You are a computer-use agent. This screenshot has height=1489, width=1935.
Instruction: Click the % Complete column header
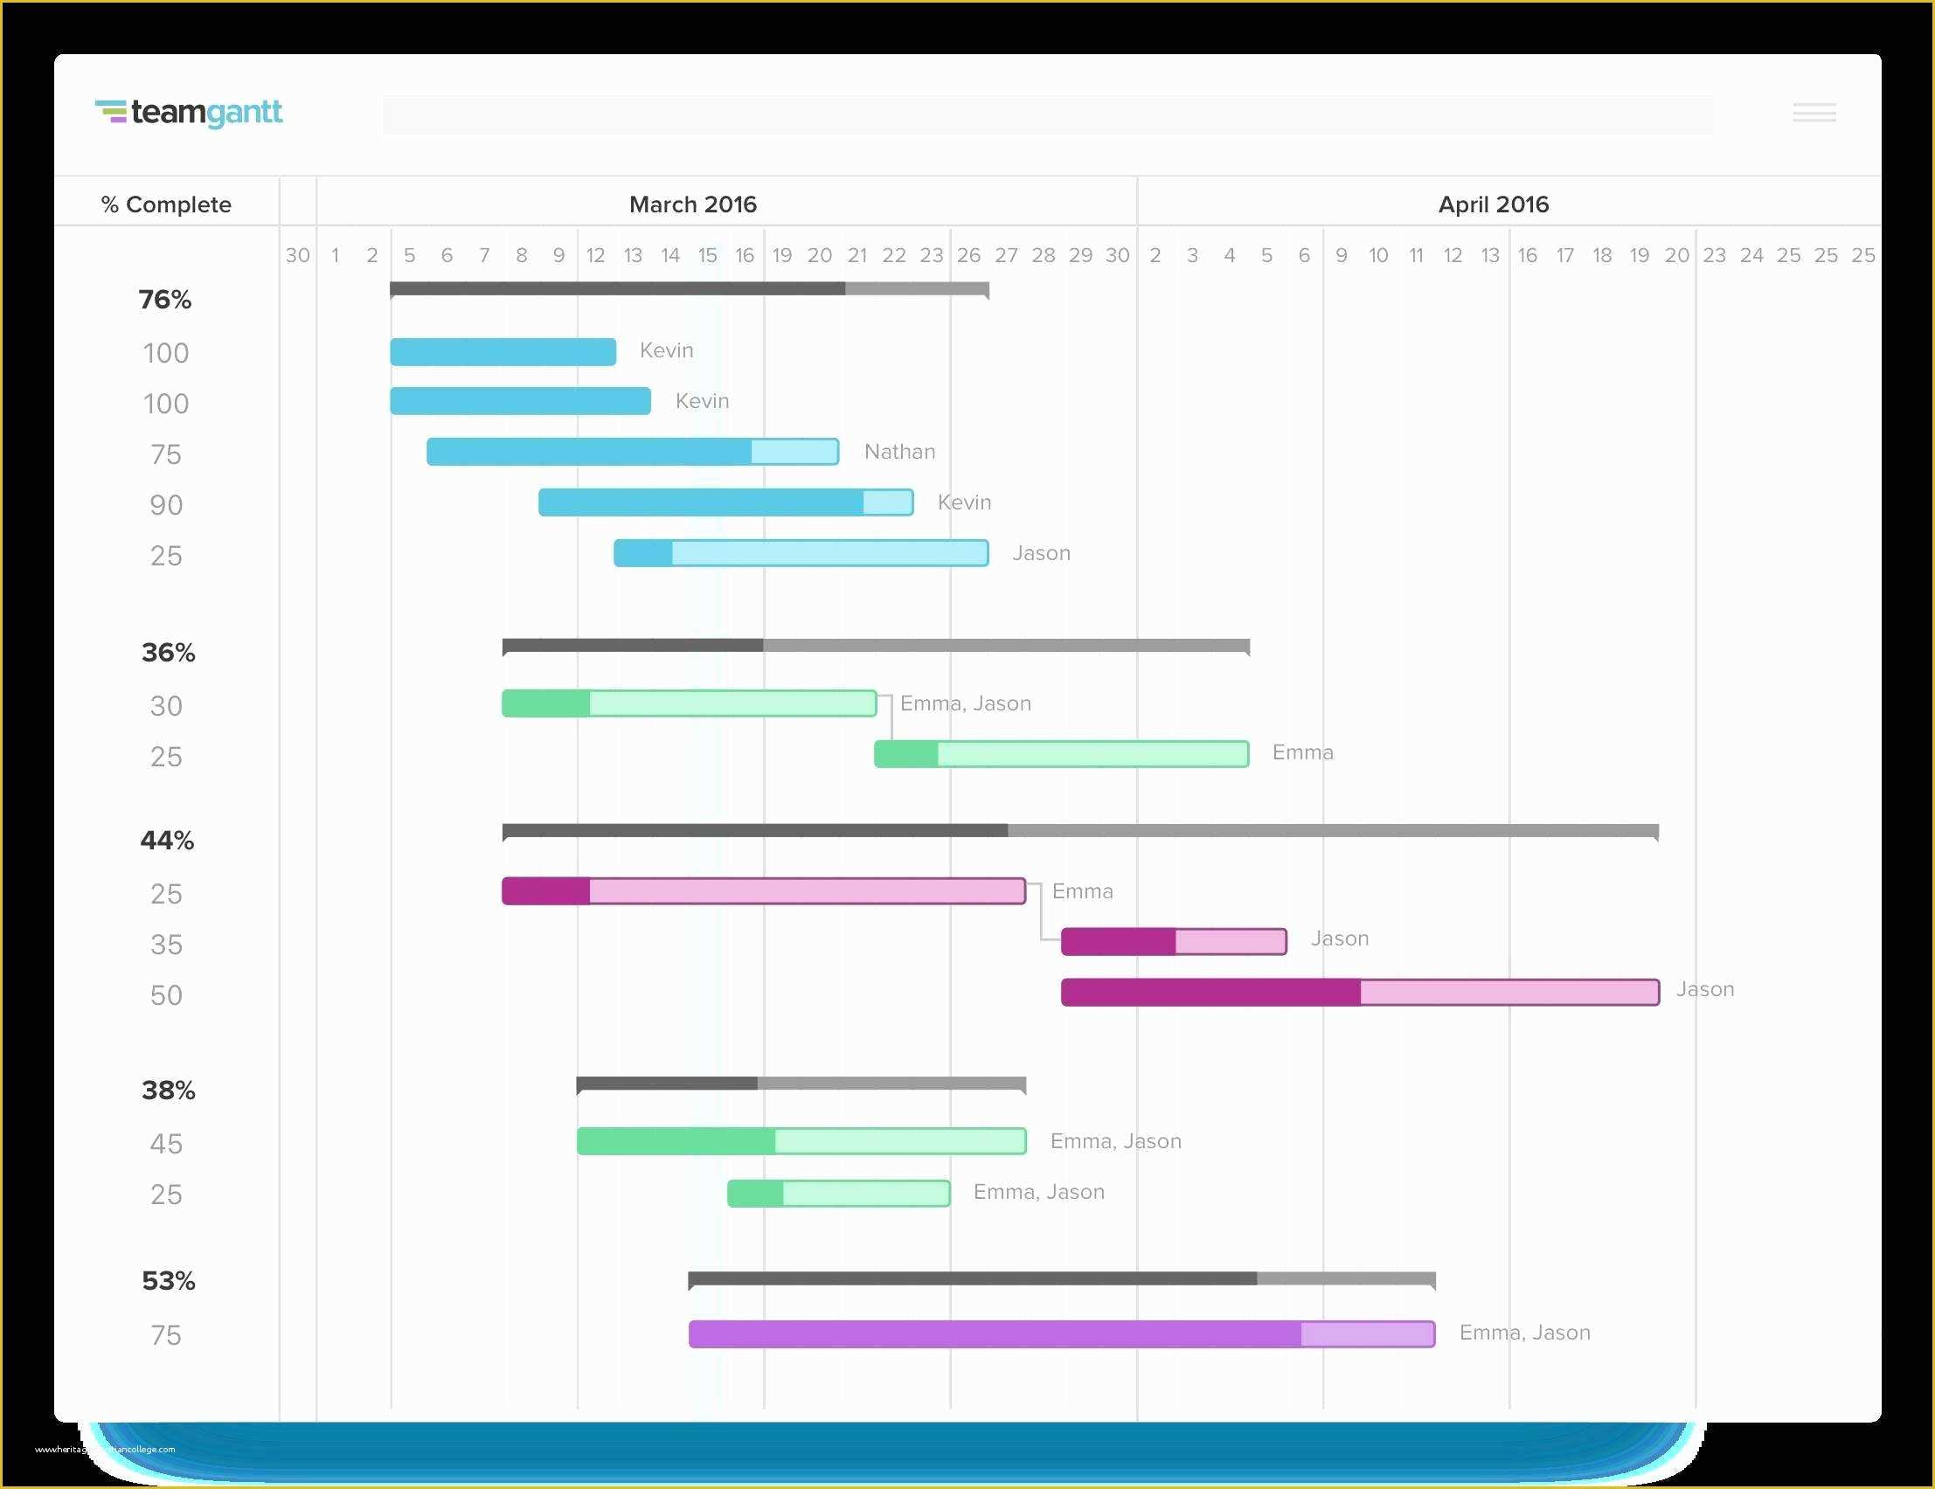tap(164, 204)
